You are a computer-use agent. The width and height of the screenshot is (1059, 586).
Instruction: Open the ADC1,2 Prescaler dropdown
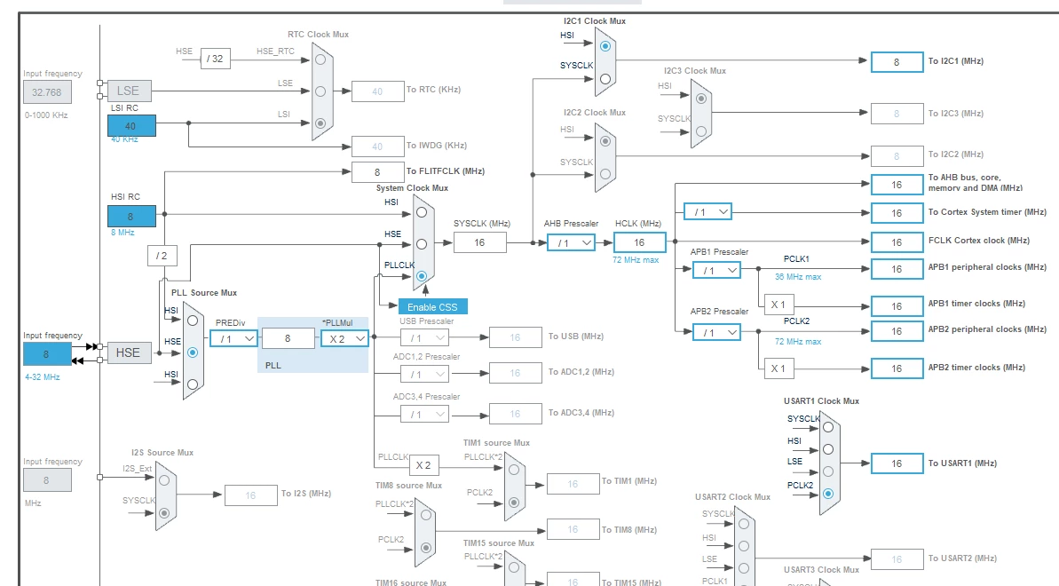(x=424, y=374)
